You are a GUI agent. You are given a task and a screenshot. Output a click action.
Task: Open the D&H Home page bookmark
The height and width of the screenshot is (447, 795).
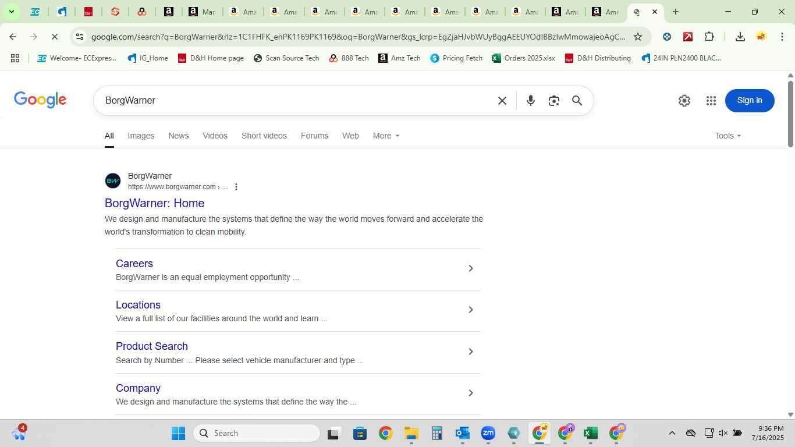[x=211, y=58]
